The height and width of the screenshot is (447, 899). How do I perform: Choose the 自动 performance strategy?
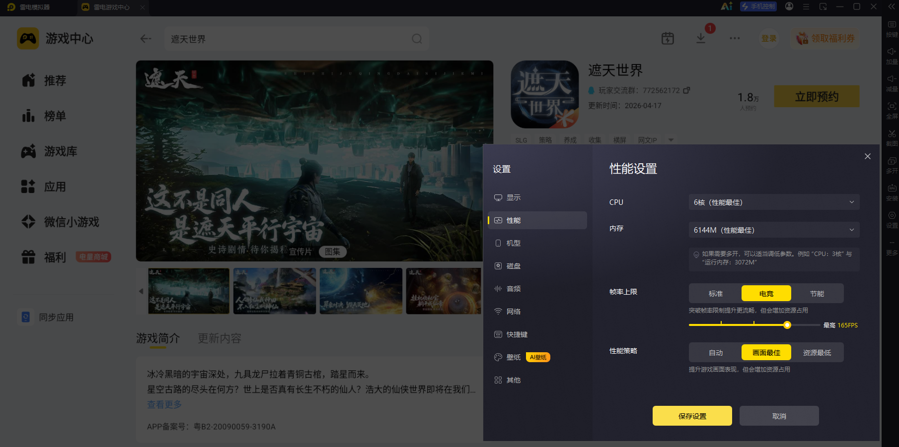tap(716, 353)
